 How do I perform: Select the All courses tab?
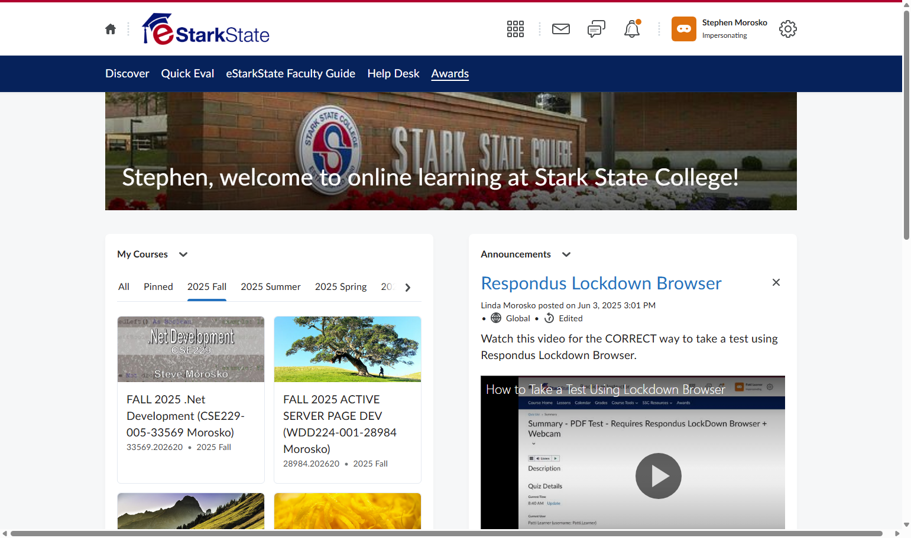tap(124, 287)
